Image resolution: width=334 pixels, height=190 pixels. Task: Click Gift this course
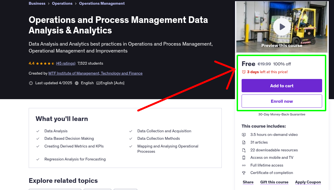[274, 182]
